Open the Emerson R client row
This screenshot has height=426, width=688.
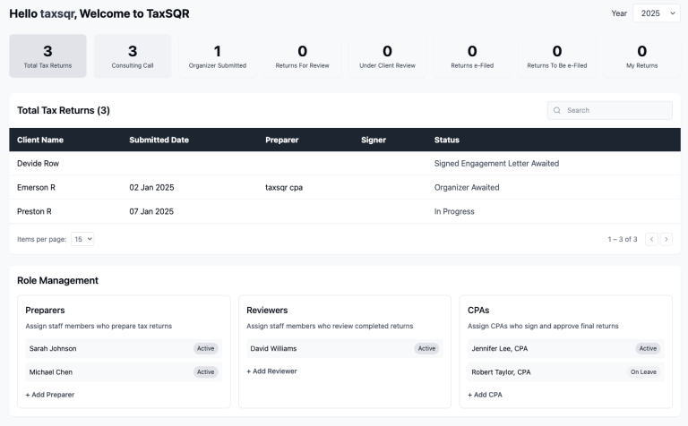coord(36,188)
